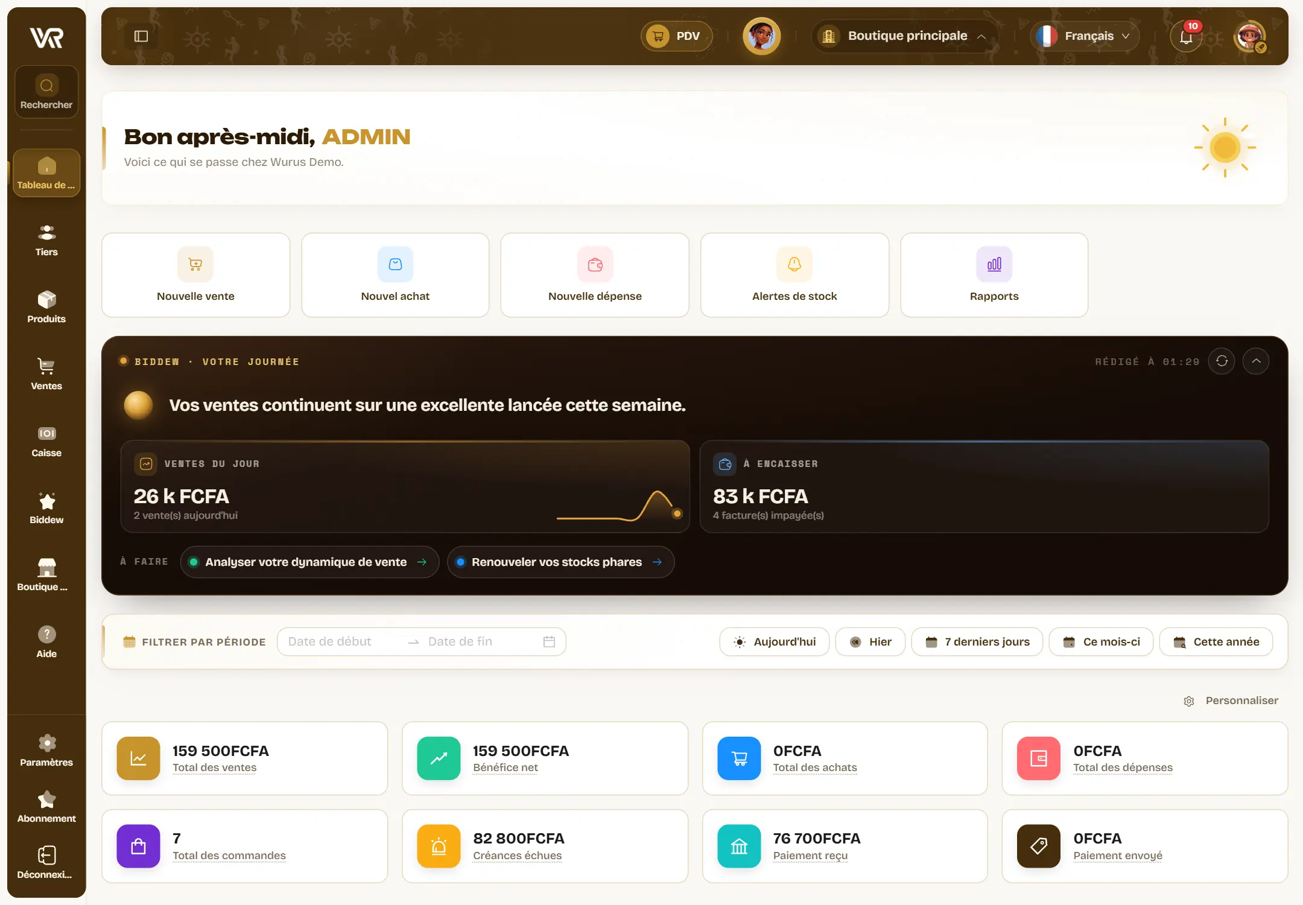Open the Rechercher search button
Image resolution: width=1303 pixels, height=905 pixels.
click(x=46, y=92)
